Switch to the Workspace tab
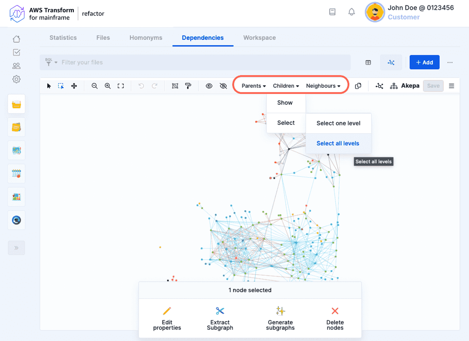 pos(259,38)
